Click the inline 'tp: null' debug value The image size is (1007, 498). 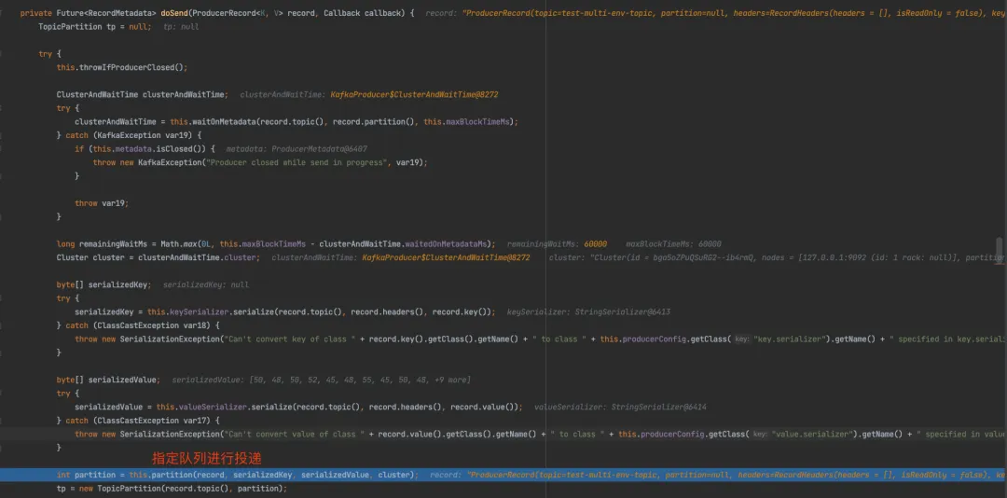coord(181,27)
